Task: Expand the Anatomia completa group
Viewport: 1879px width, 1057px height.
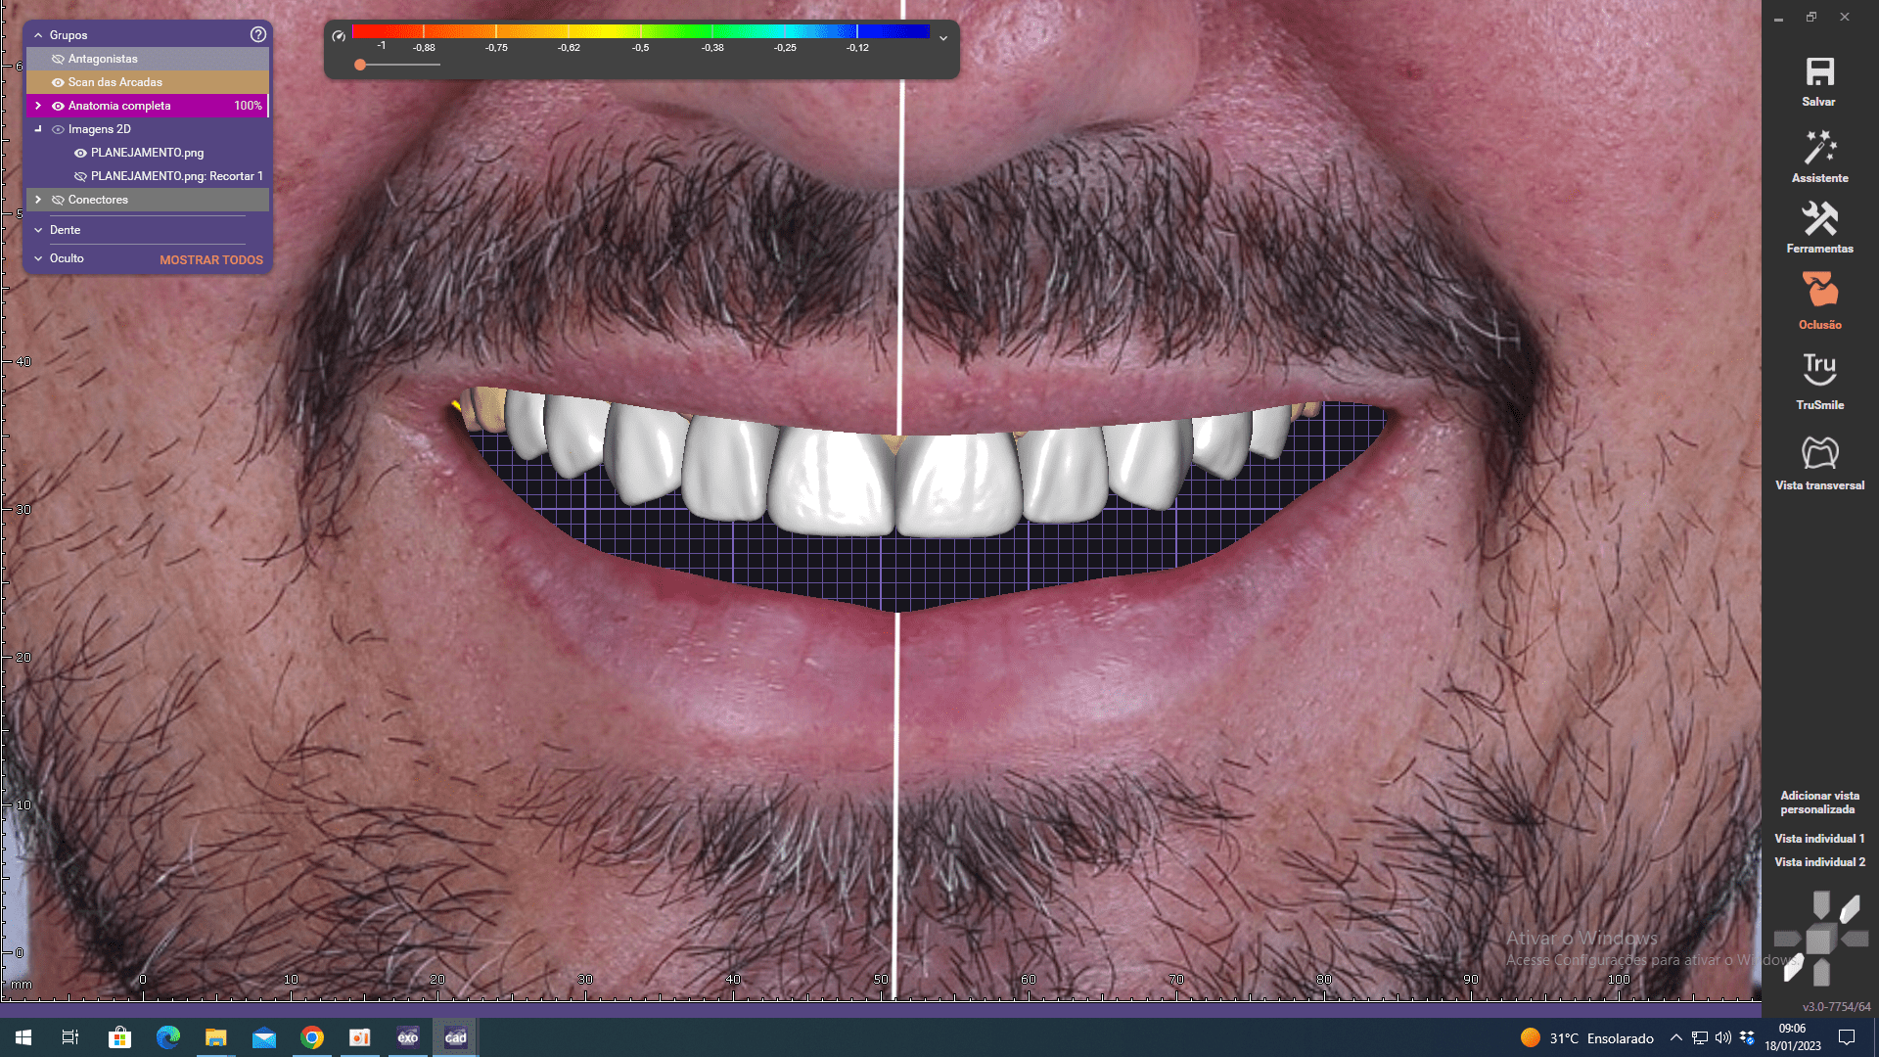Action: (38, 106)
